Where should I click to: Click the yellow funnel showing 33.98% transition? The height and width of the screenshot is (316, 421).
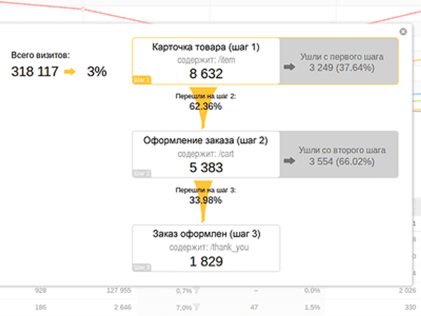[203, 202]
